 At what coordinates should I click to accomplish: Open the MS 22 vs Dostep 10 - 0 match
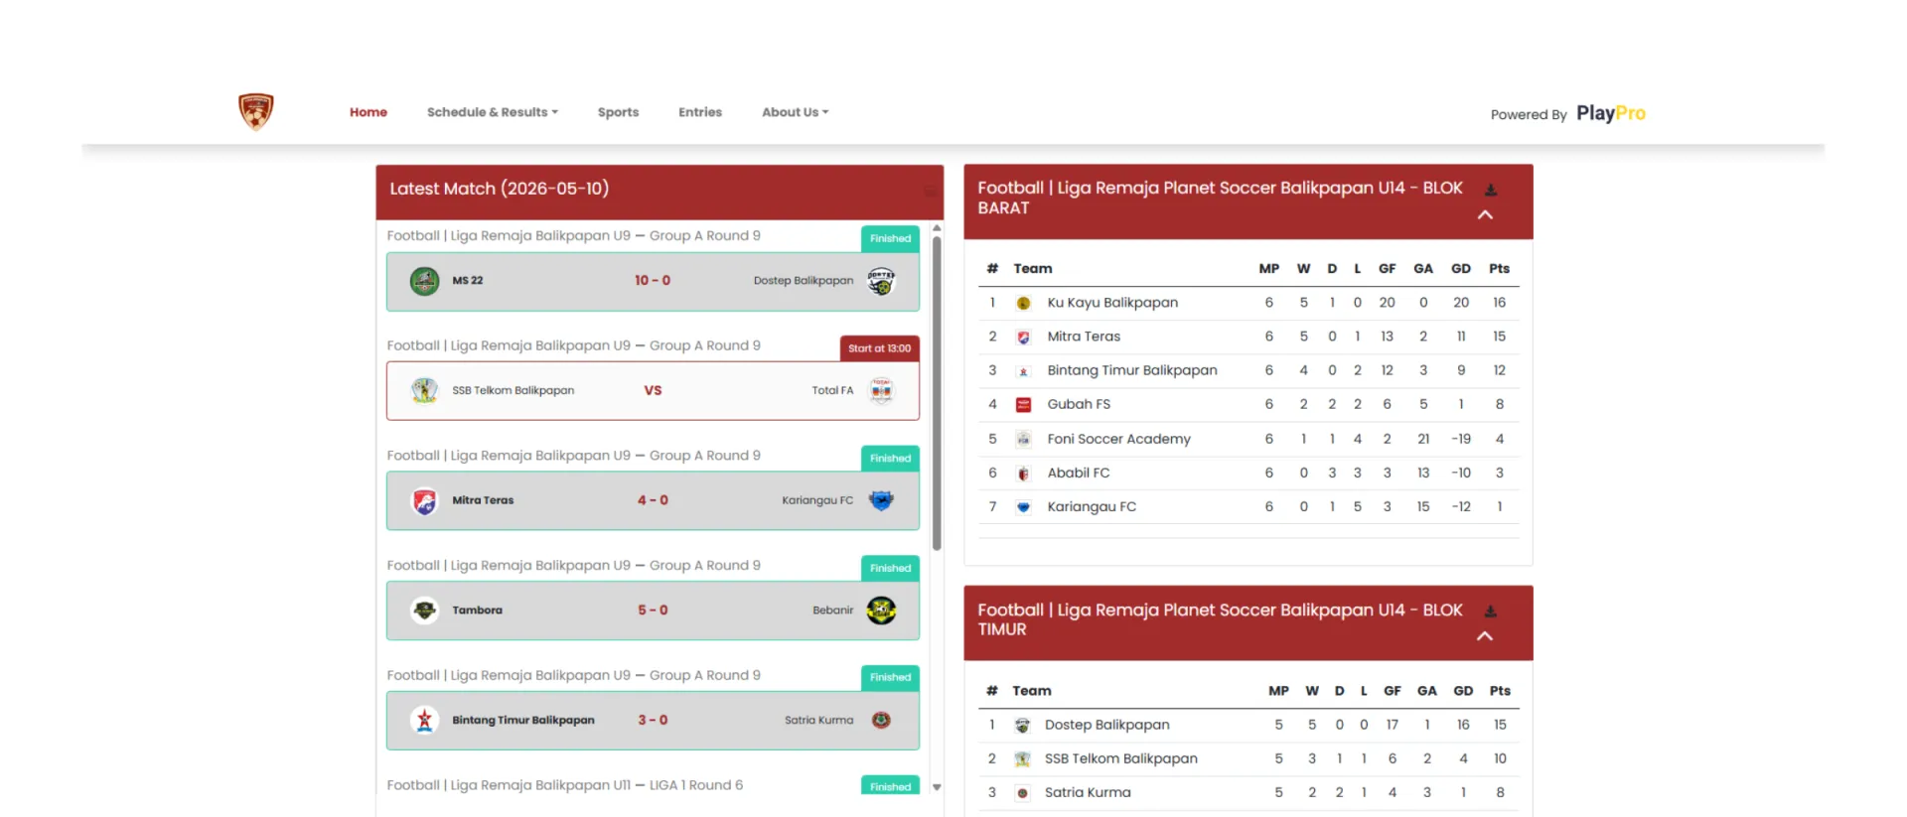[x=653, y=281]
